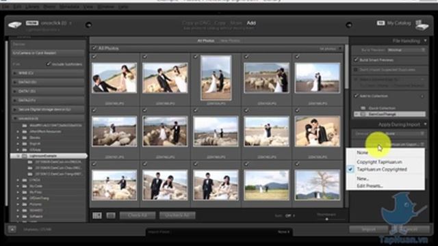Select the Move import method
The image size is (438, 246).
click(x=236, y=23)
